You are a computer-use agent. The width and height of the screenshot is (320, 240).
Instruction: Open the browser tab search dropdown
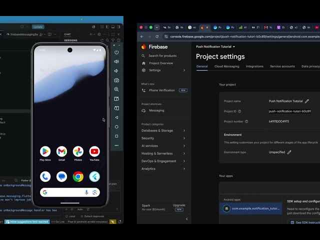tap(156, 27)
